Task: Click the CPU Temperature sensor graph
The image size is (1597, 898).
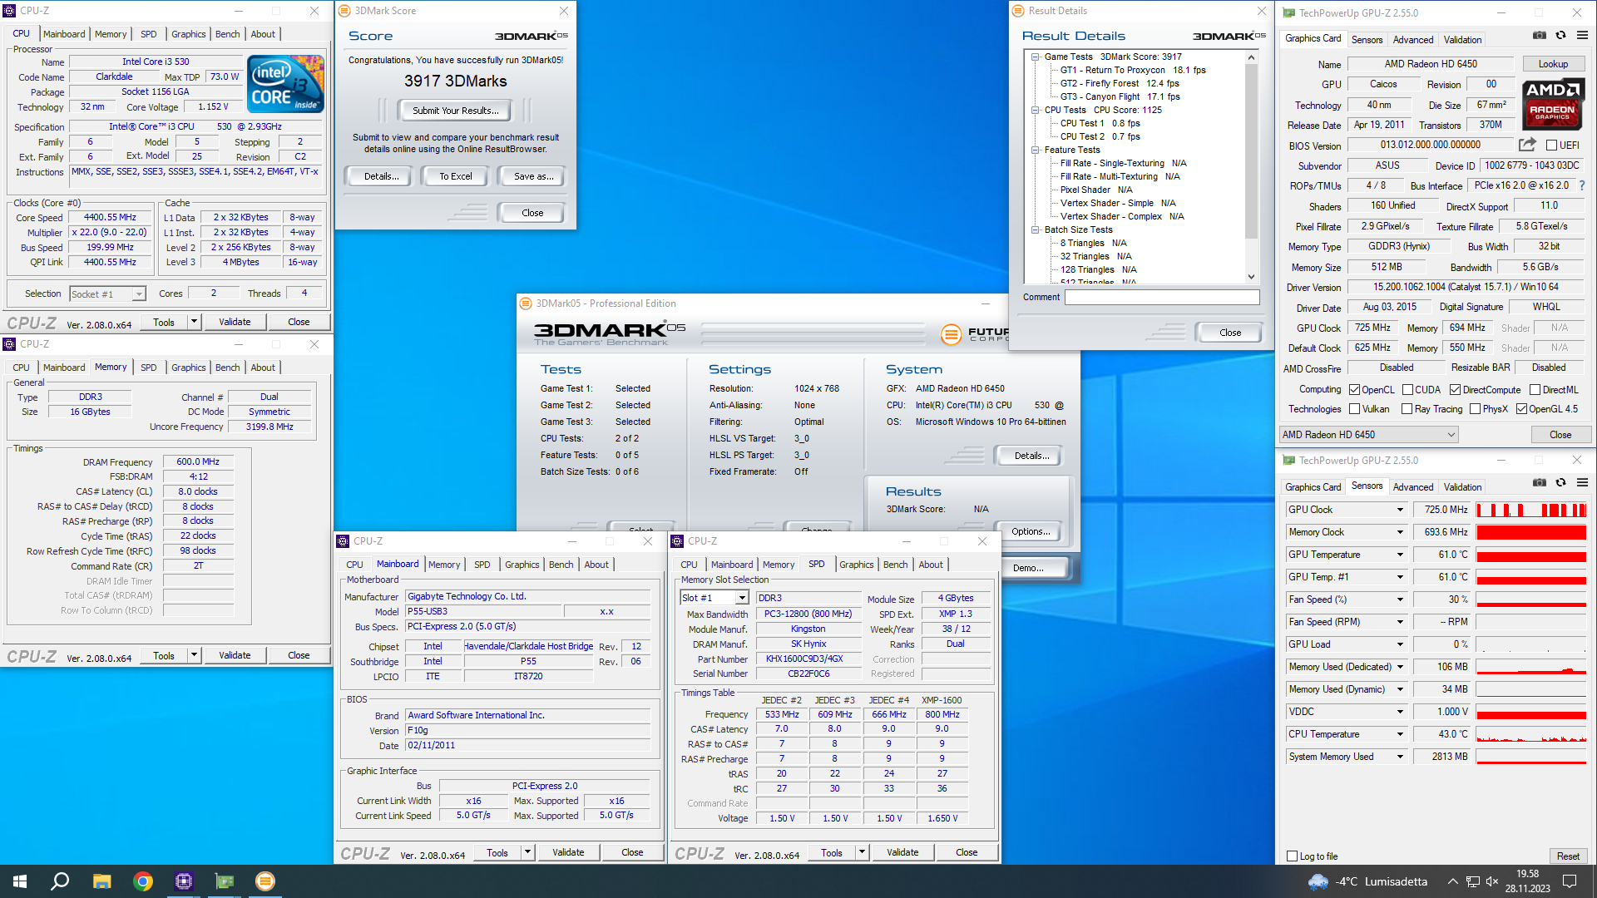Action: point(1531,734)
